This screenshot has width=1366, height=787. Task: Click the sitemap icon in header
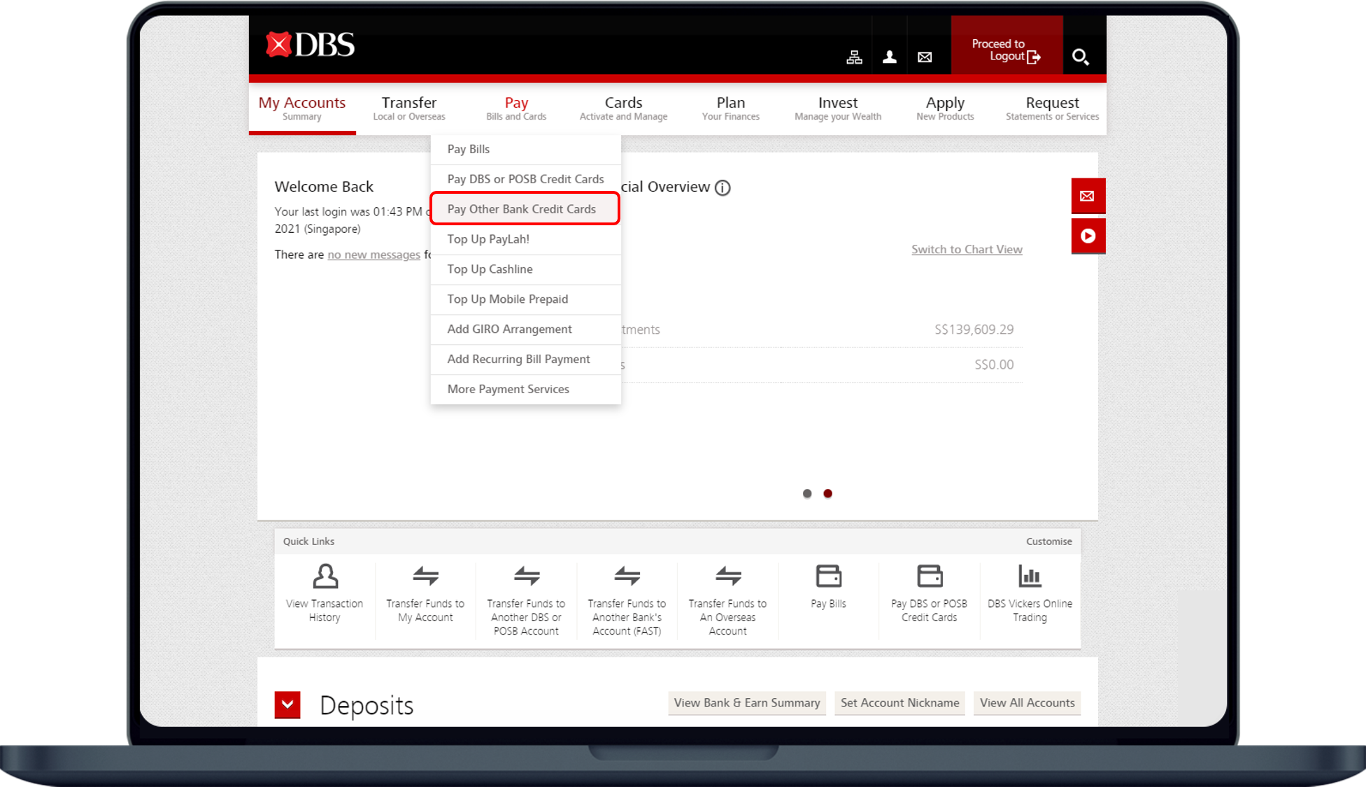(x=854, y=57)
